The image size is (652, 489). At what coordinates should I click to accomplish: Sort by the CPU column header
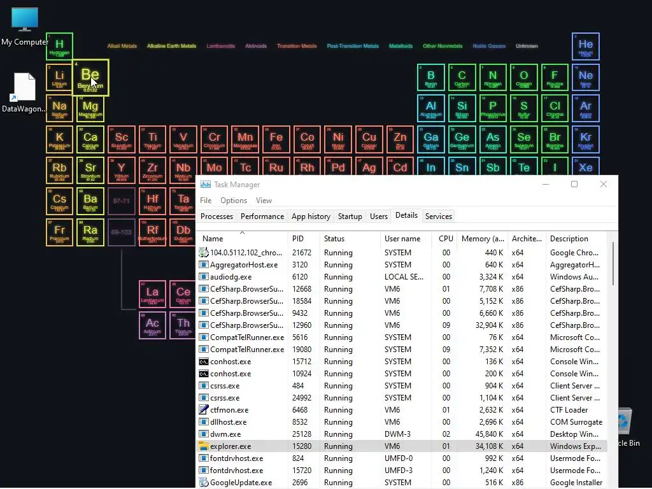(444, 239)
